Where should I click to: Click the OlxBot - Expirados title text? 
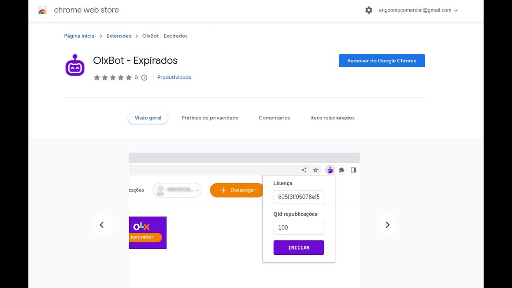[135, 60]
